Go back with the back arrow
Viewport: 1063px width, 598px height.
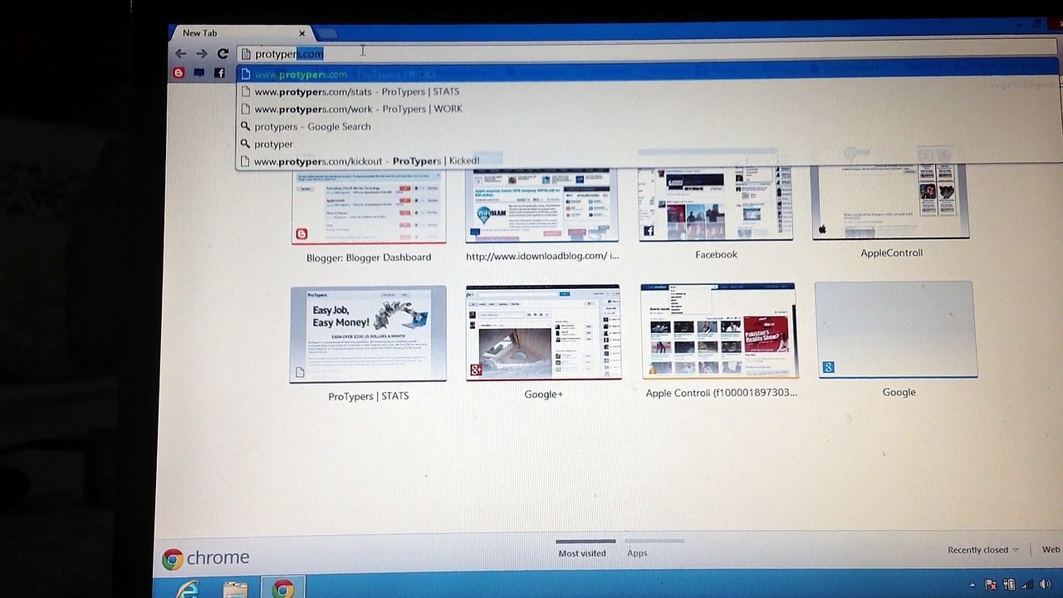pos(180,54)
